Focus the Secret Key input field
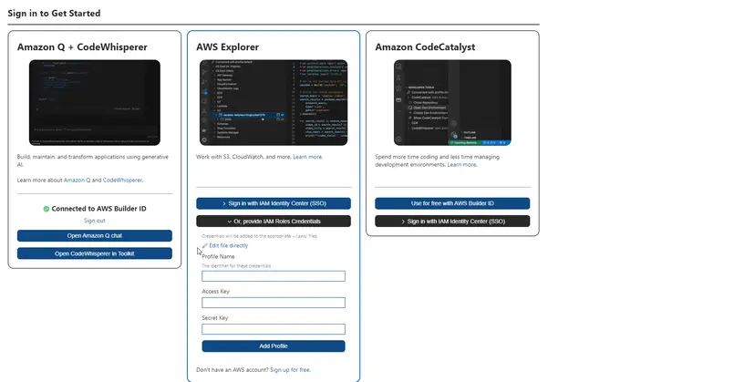755x382 pixels. coord(274,329)
